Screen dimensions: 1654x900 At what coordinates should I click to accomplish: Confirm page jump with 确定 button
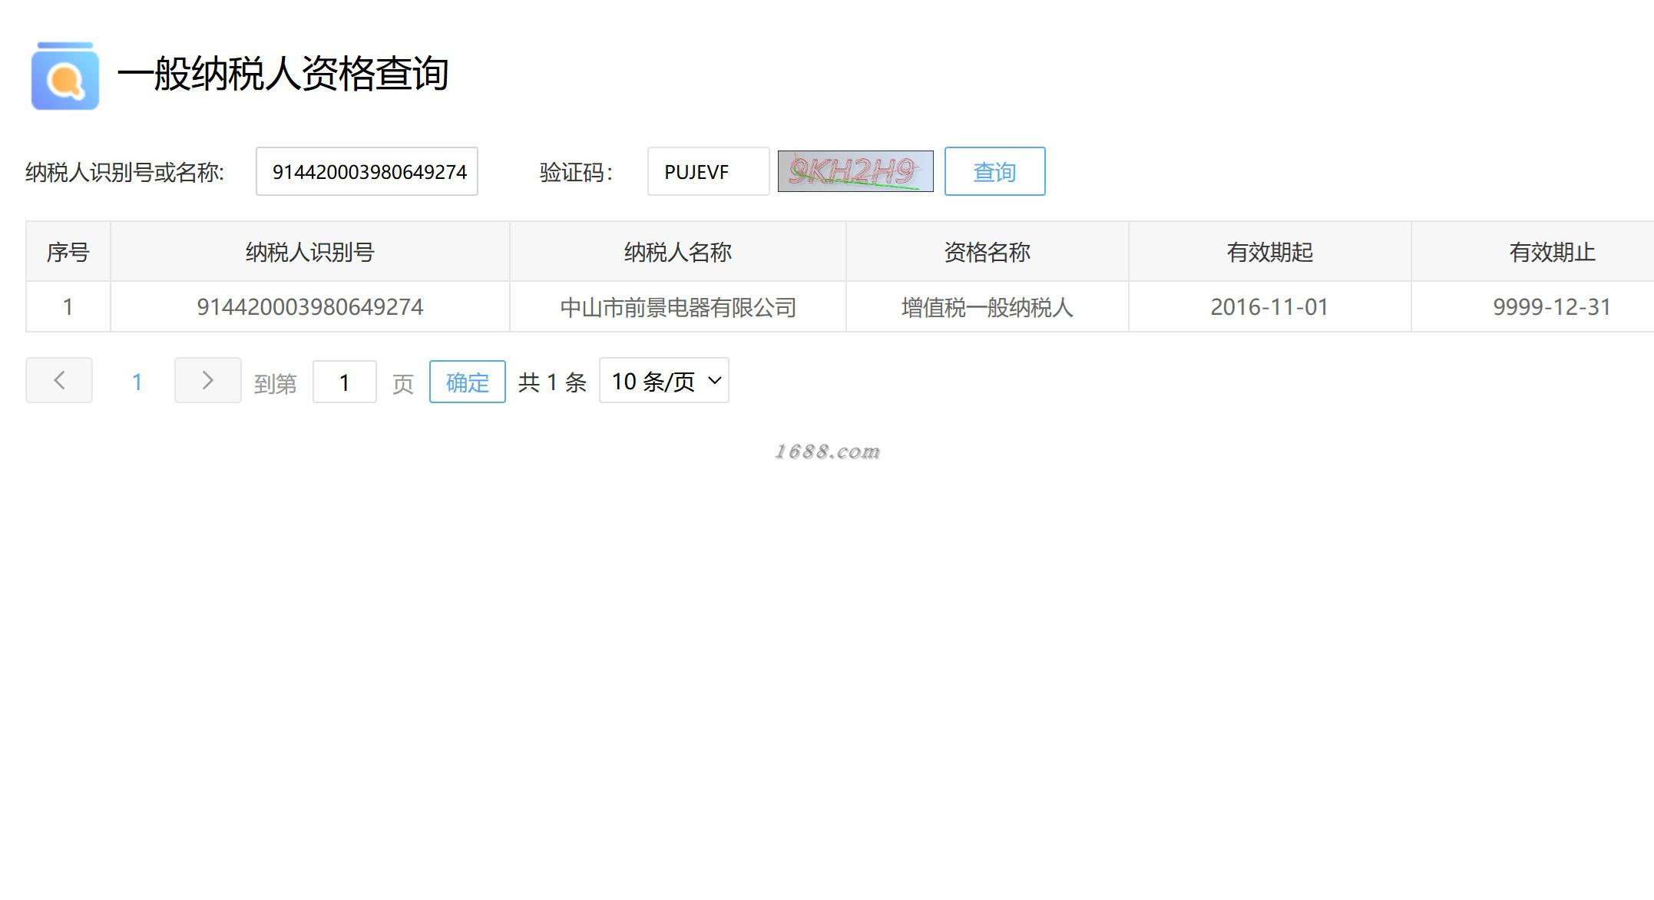(467, 382)
